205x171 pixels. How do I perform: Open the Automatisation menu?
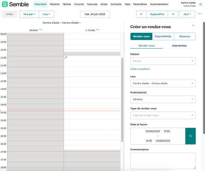[x=159, y=4]
